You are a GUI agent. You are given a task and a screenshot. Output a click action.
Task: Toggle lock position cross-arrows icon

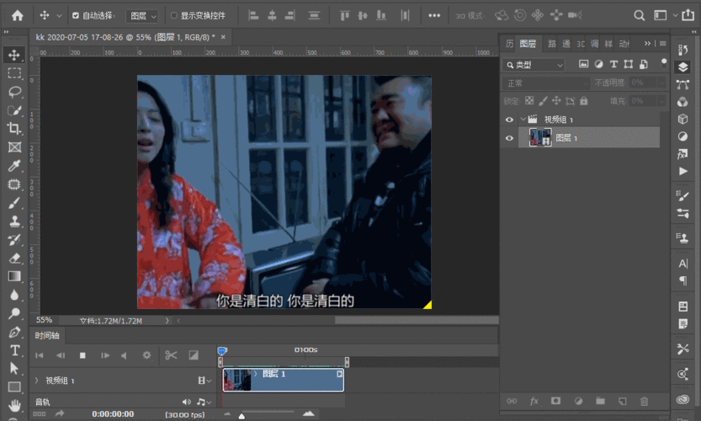pos(556,101)
